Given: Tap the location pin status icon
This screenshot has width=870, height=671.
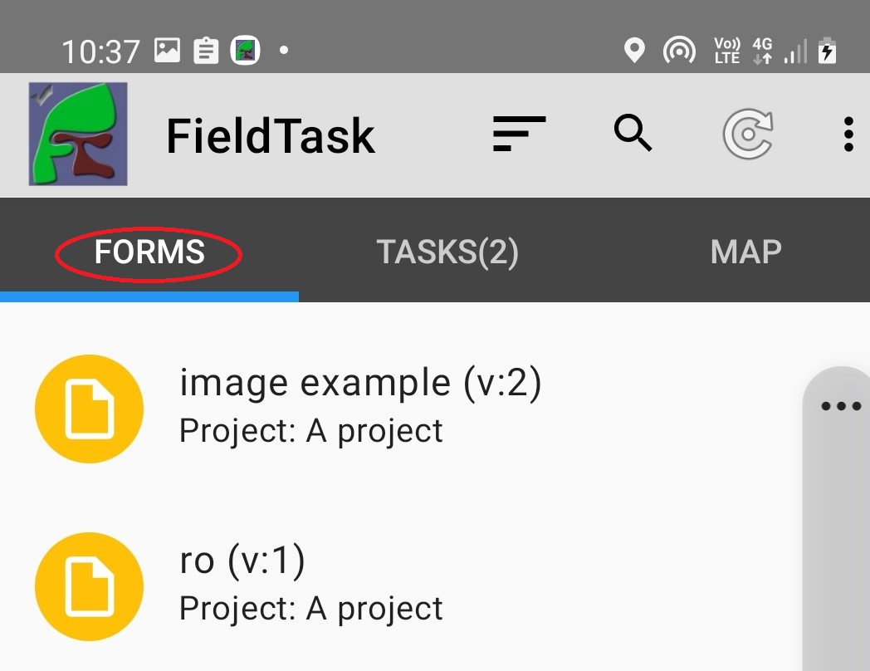Looking at the screenshot, I should coord(634,51).
